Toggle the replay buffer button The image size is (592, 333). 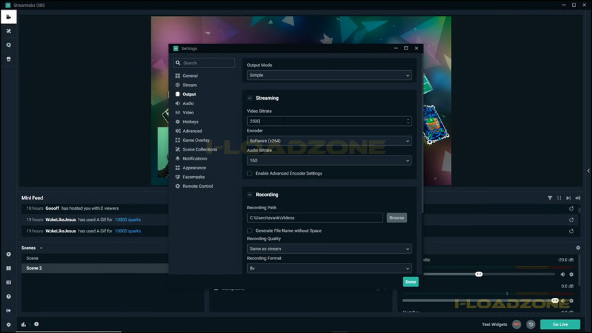pos(531,324)
